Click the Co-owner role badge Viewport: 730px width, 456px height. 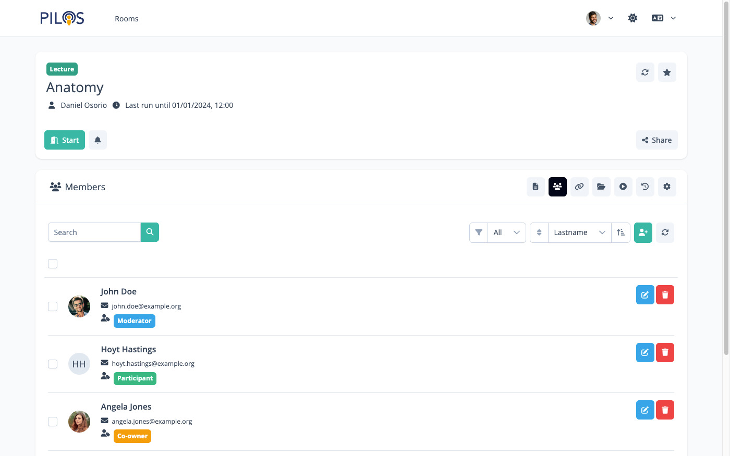[132, 436]
